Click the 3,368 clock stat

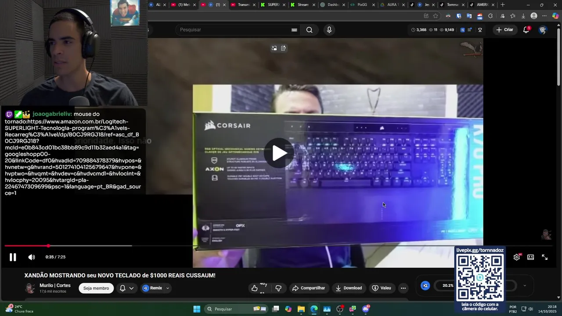418,30
